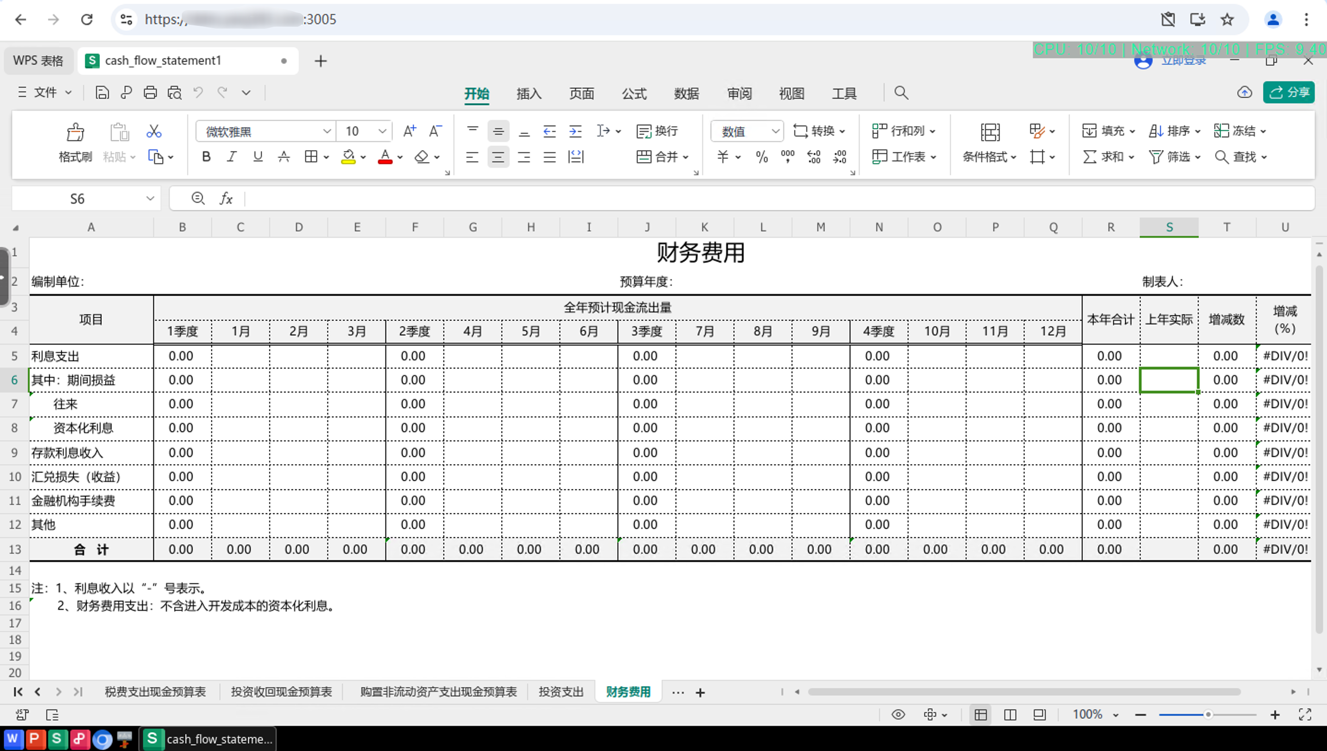The width and height of the screenshot is (1327, 751).
Task: Click the Redo arrow
Action: click(x=222, y=92)
